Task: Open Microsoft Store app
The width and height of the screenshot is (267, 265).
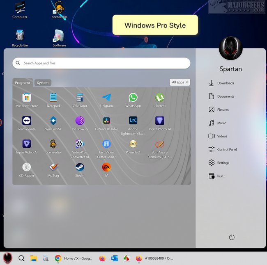Action: [27, 100]
